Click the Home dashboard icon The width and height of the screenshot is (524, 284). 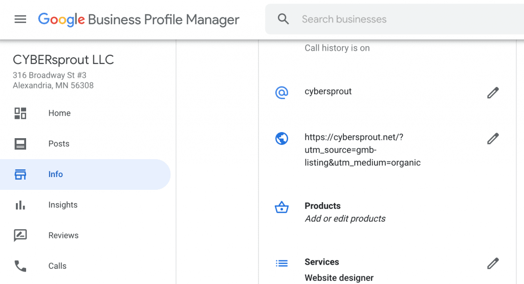20,113
